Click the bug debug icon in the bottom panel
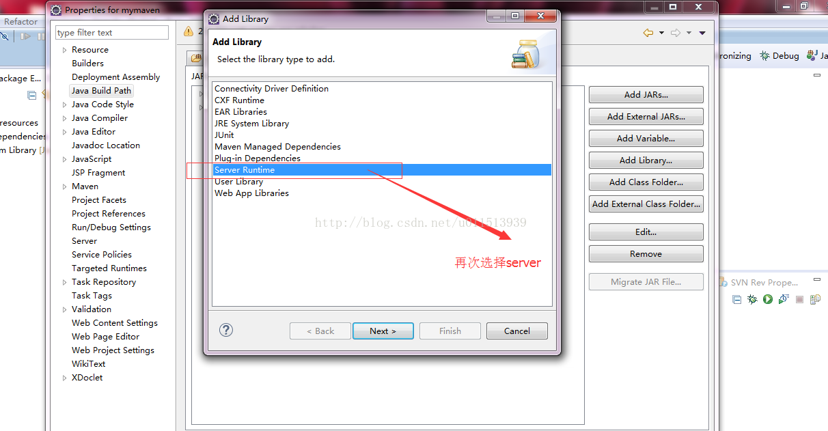The image size is (828, 431). (x=752, y=299)
